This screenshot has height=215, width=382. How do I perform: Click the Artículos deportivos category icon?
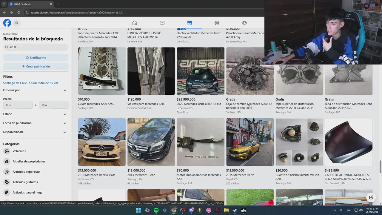point(7,172)
